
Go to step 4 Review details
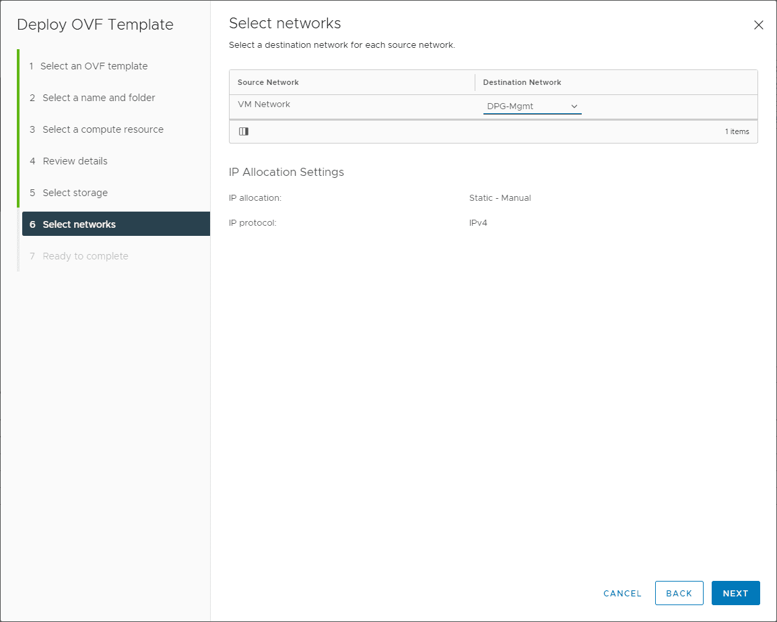click(x=75, y=161)
